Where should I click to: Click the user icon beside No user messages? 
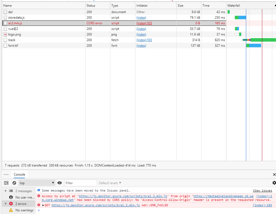pyautogui.click(x=11, y=197)
